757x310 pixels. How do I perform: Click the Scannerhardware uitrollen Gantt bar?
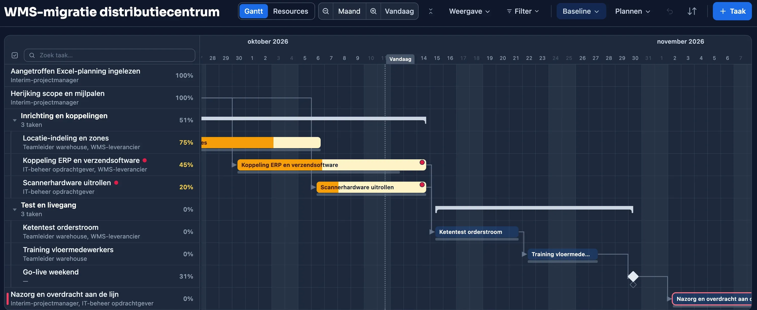tap(371, 187)
